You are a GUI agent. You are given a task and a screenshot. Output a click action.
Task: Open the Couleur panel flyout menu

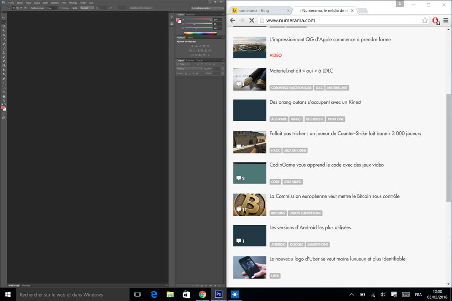click(x=223, y=14)
